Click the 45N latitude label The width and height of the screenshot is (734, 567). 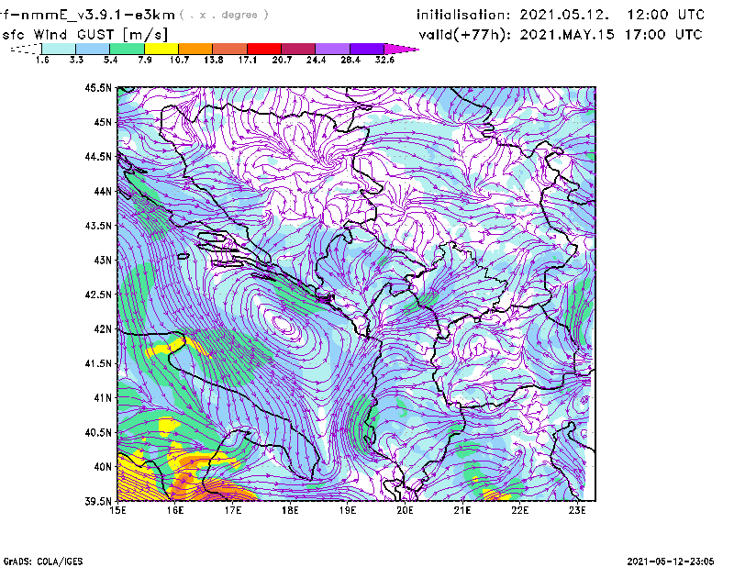tap(103, 122)
